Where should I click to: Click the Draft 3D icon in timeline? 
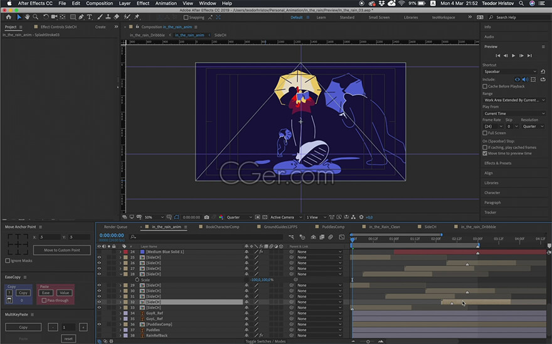tap(302, 237)
